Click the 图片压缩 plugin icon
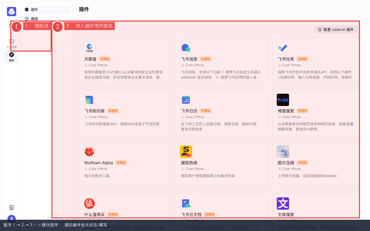The width and height of the screenshot is (370, 231). click(283, 152)
